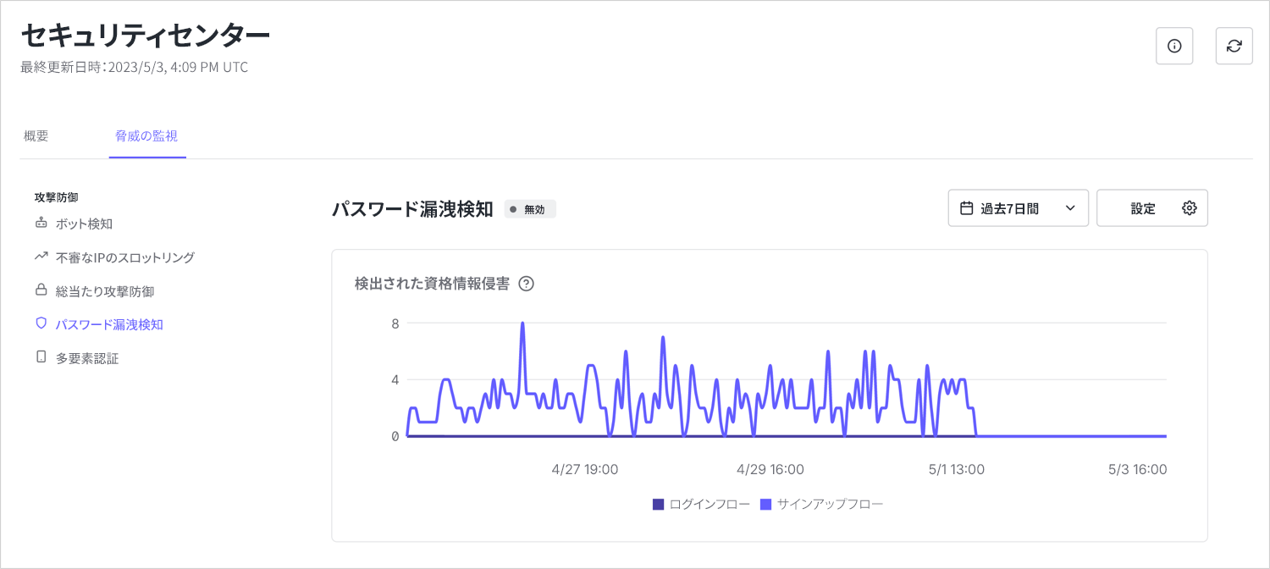Open 総当たり攻撃防御 in sidebar
1270x569 pixels.
pyautogui.click(x=105, y=290)
